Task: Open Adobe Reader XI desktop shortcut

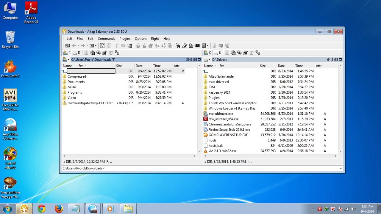Action: coord(31,13)
